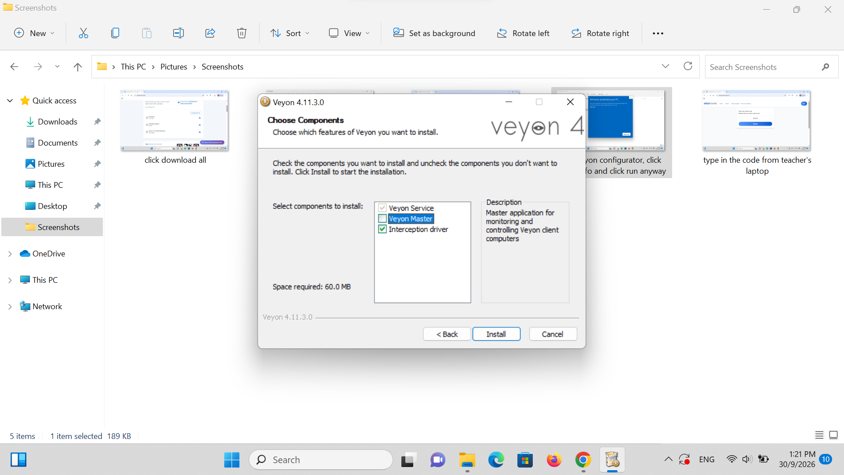
Task: Go up one folder level
Action: (78, 67)
